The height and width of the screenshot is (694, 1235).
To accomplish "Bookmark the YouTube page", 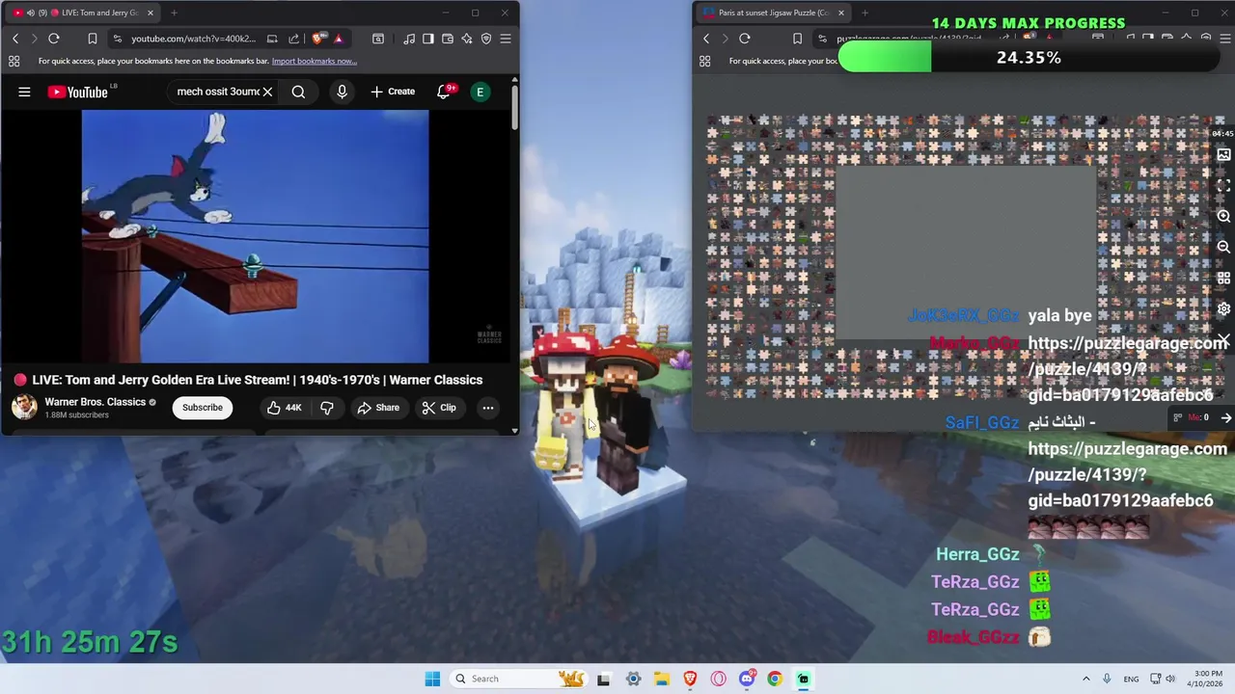I will (93, 39).
